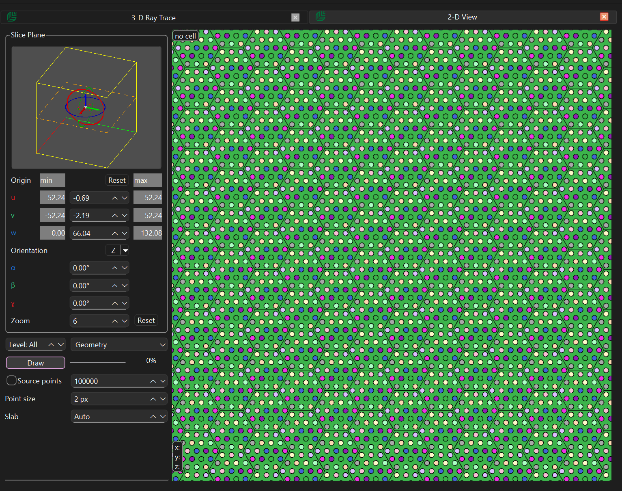The height and width of the screenshot is (491, 622).
Task: Click the v minimum value -52.24
Action: 52,216
